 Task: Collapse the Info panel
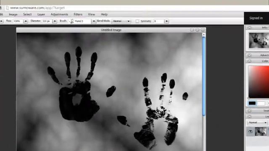pyautogui.click(x=249, y=28)
